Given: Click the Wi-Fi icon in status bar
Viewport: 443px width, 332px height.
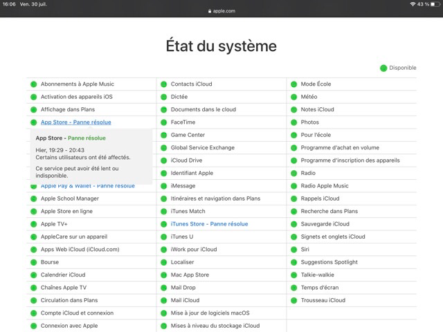Looking at the screenshot, I should pyautogui.click(x=413, y=4).
